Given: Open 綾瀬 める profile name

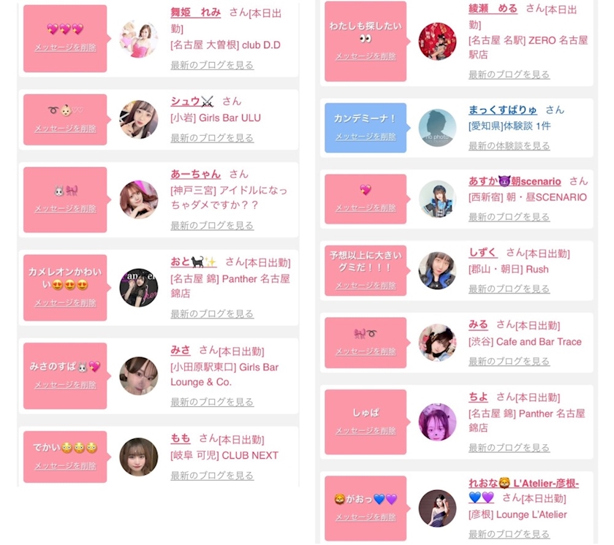Looking at the screenshot, I should coord(493,9).
